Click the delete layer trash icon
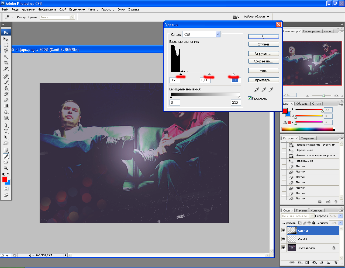The width and height of the screenshot is (345, 268). [x=336, y=262]
